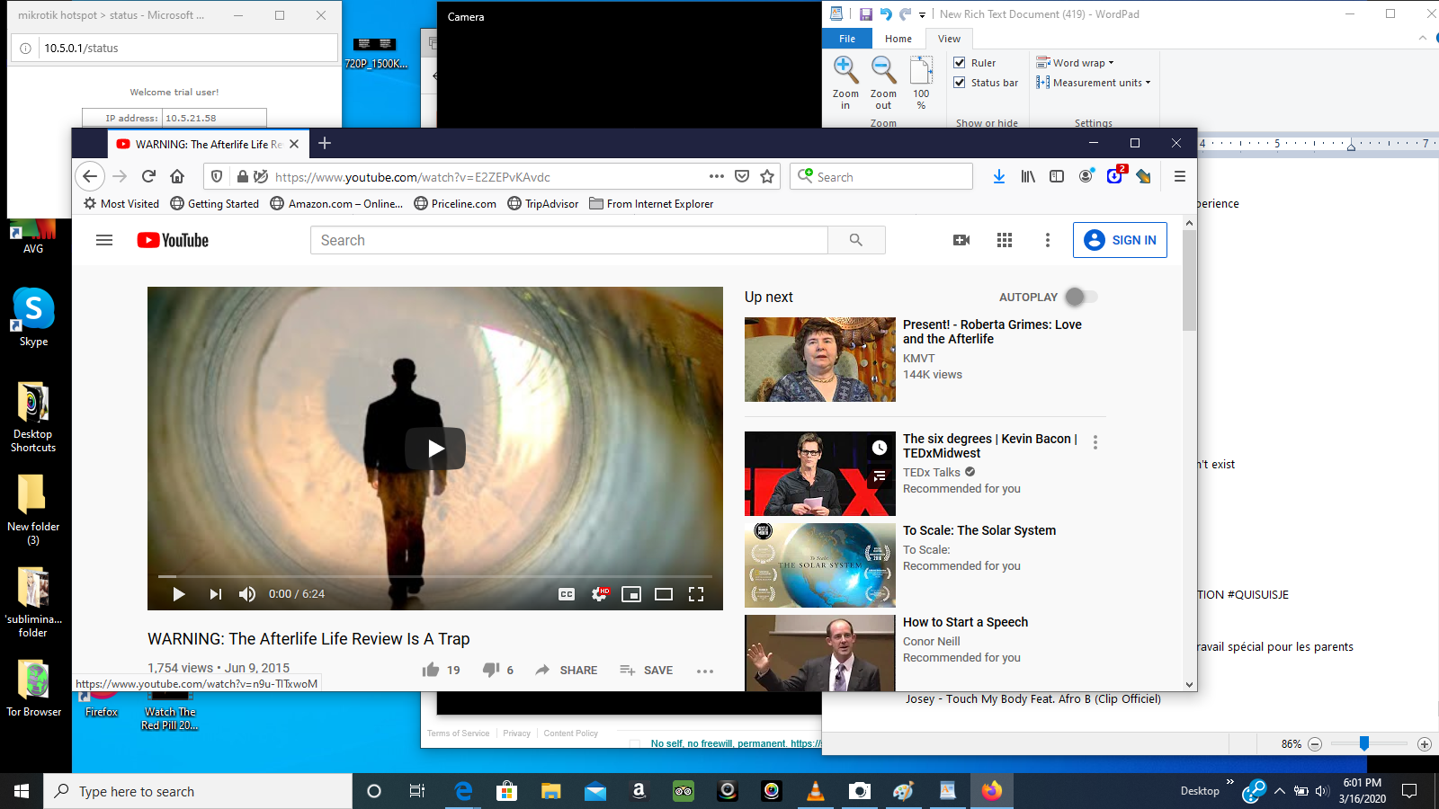This screenshot has width=1439, height=809.
Task: Uncheck the Status bar checkbox in WordPad
Action: coord(960,83)
